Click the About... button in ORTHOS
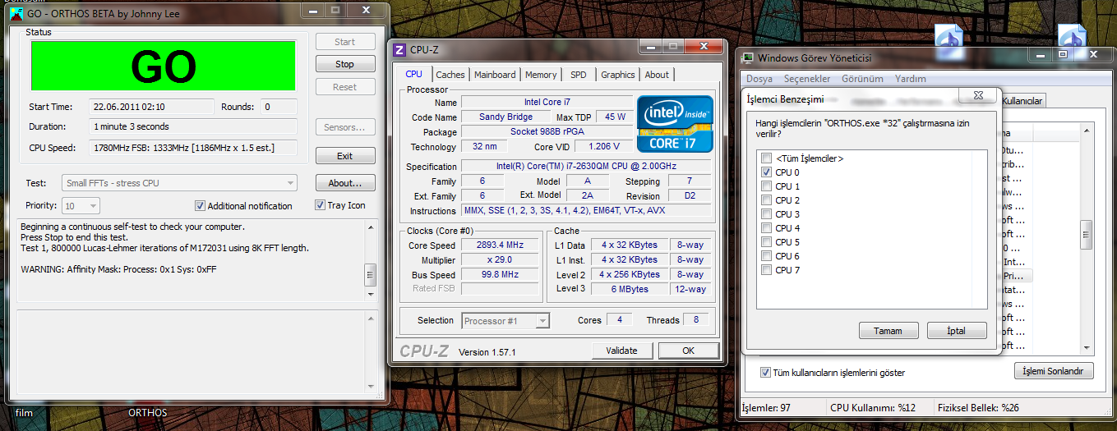This screenshot has height=431, width=1117. click(x=345, y=183)
